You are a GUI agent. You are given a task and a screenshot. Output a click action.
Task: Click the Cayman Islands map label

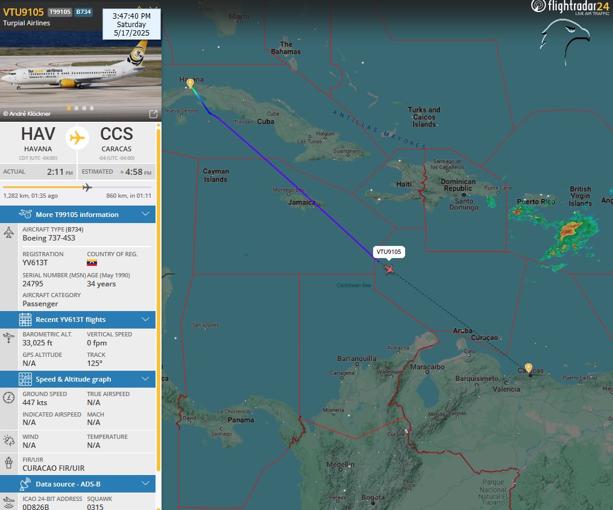(216, 175)
